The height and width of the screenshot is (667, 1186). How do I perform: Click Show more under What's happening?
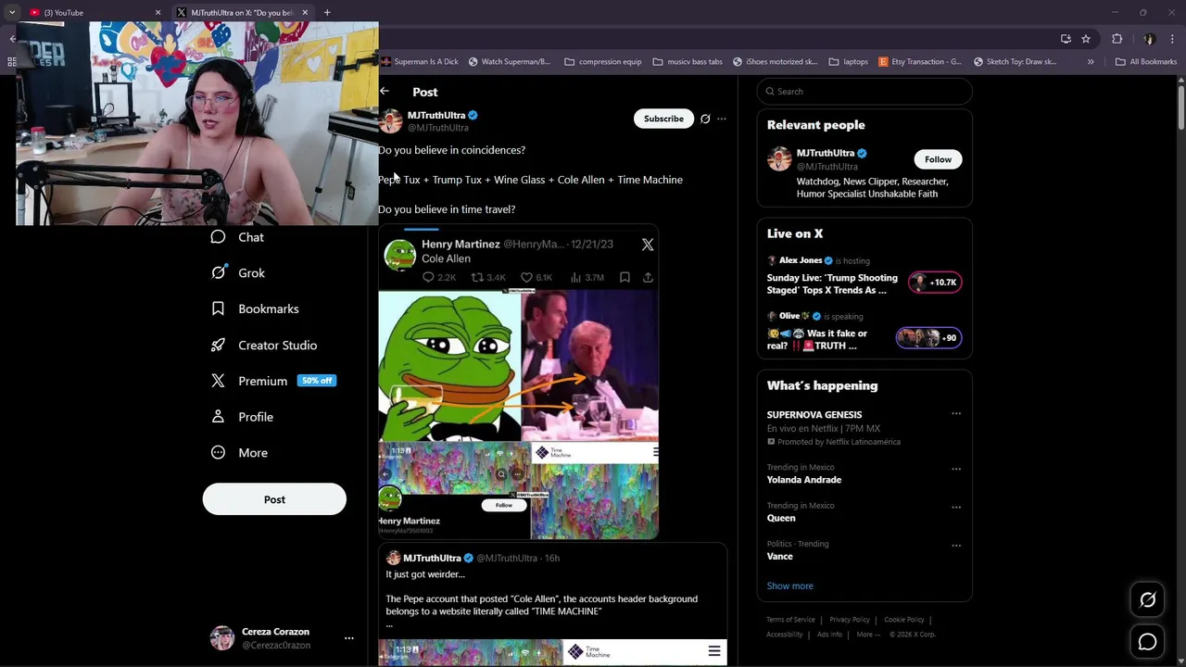pos(789,585)
